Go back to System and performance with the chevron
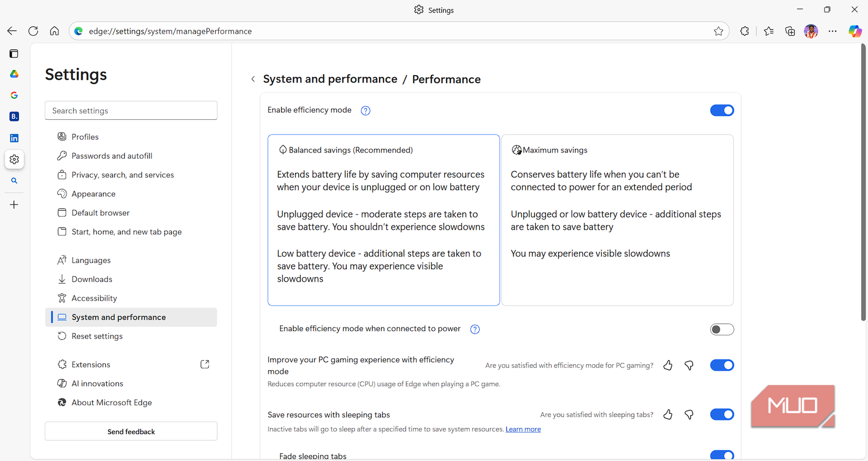The image size is (868, 461). [x=253, y=79]
